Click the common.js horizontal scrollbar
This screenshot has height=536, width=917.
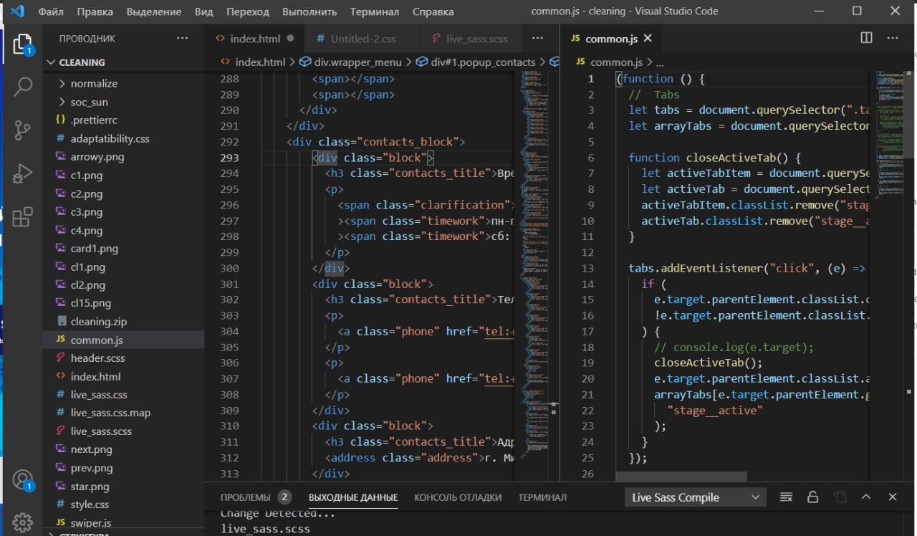[x=681, y=477]
